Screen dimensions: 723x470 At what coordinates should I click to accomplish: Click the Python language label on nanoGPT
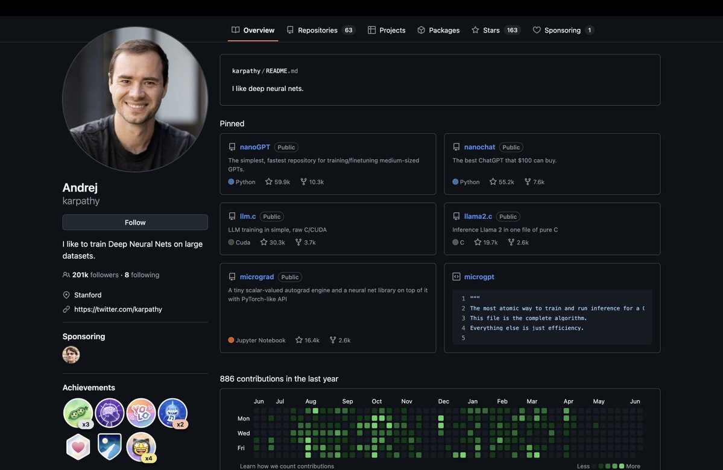point(245,182)
